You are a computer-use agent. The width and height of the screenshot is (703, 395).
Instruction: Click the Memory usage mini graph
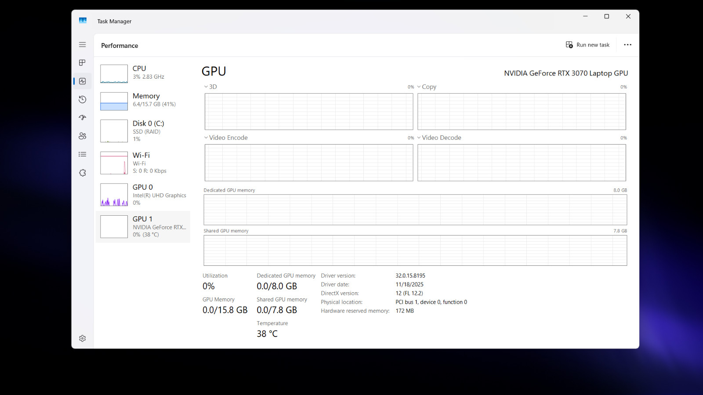click(x=114, y=101)
